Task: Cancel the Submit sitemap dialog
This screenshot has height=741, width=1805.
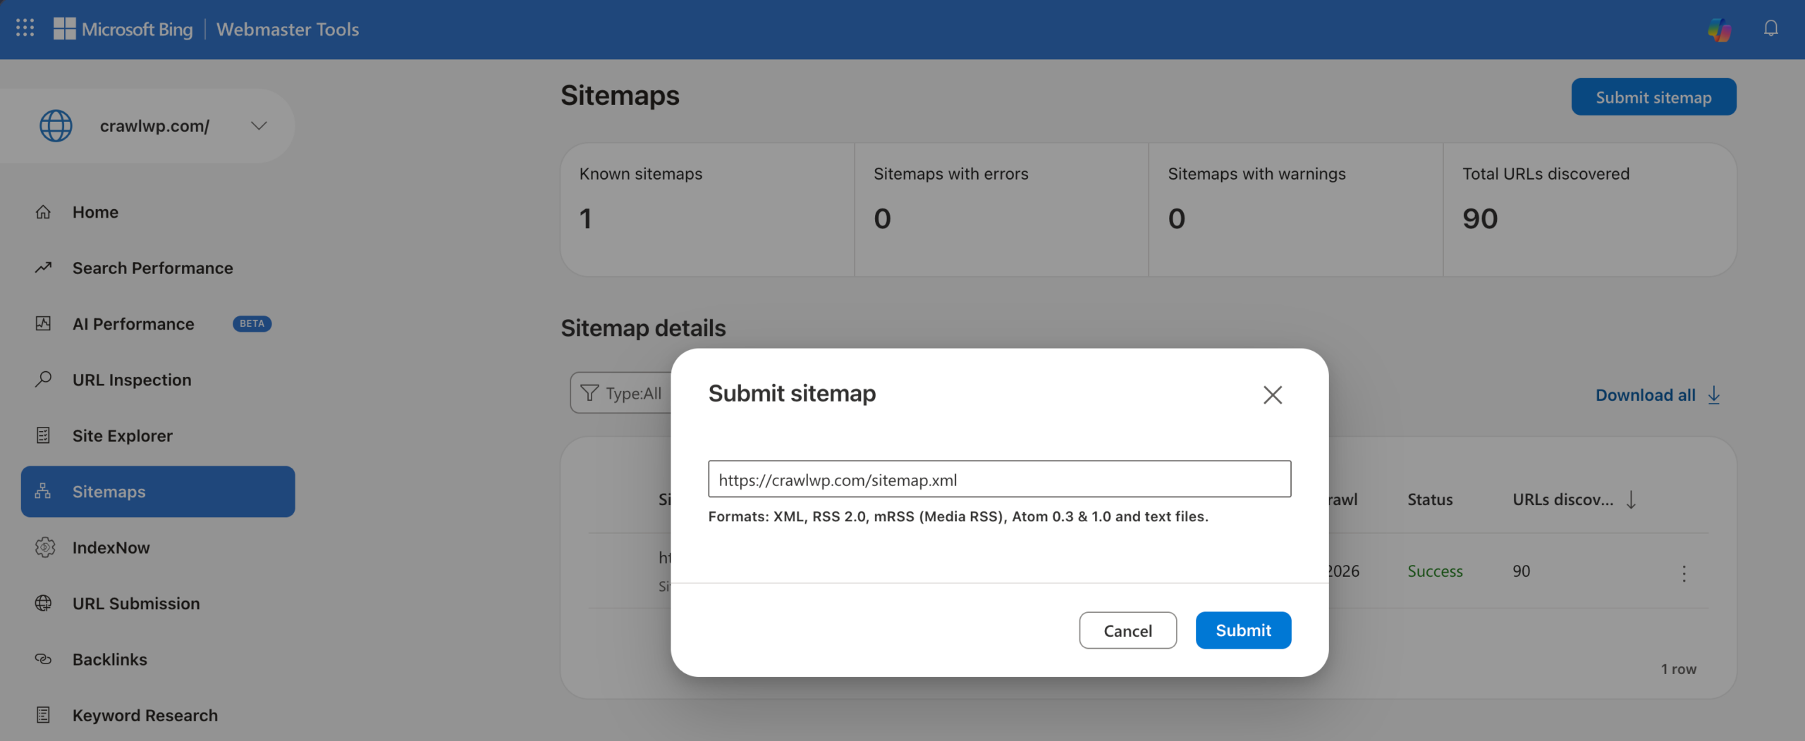Action: point(1127,630)
